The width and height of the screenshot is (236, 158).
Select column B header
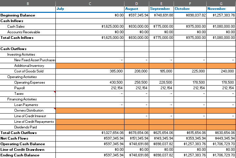(28, 3)
